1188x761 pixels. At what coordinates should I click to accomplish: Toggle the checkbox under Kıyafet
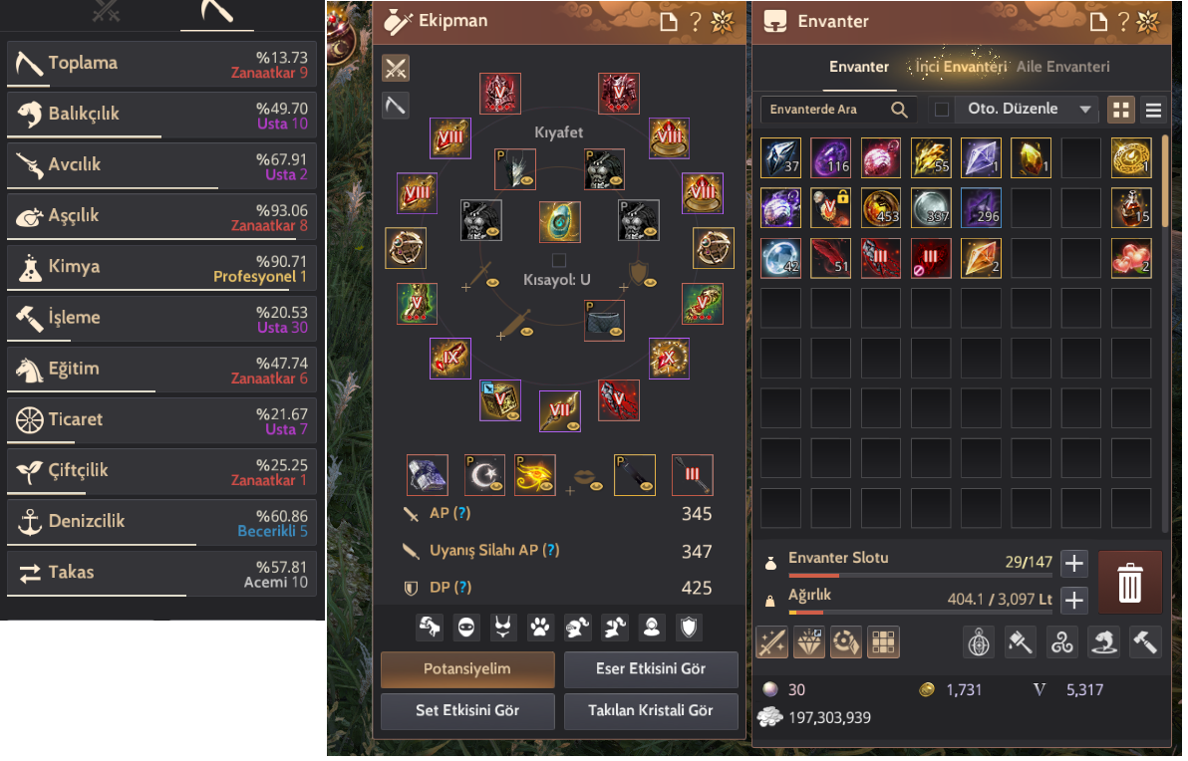point(559,261)
